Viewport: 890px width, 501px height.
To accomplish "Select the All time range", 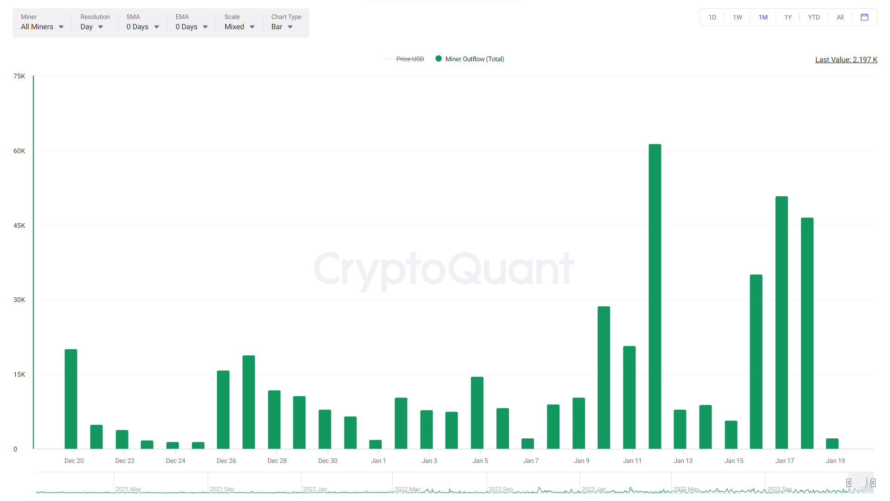I will point(840,17).
